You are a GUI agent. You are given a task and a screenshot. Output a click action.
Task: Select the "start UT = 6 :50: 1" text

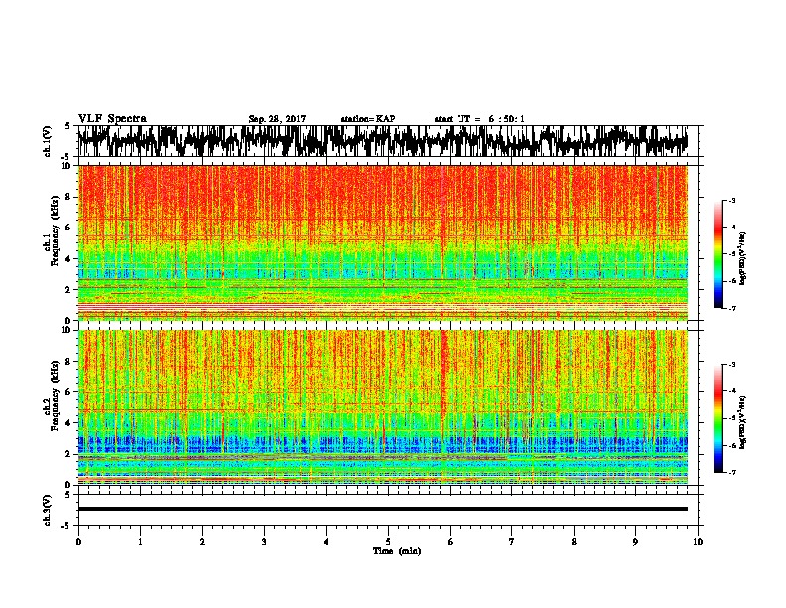[x=479, y=119]
